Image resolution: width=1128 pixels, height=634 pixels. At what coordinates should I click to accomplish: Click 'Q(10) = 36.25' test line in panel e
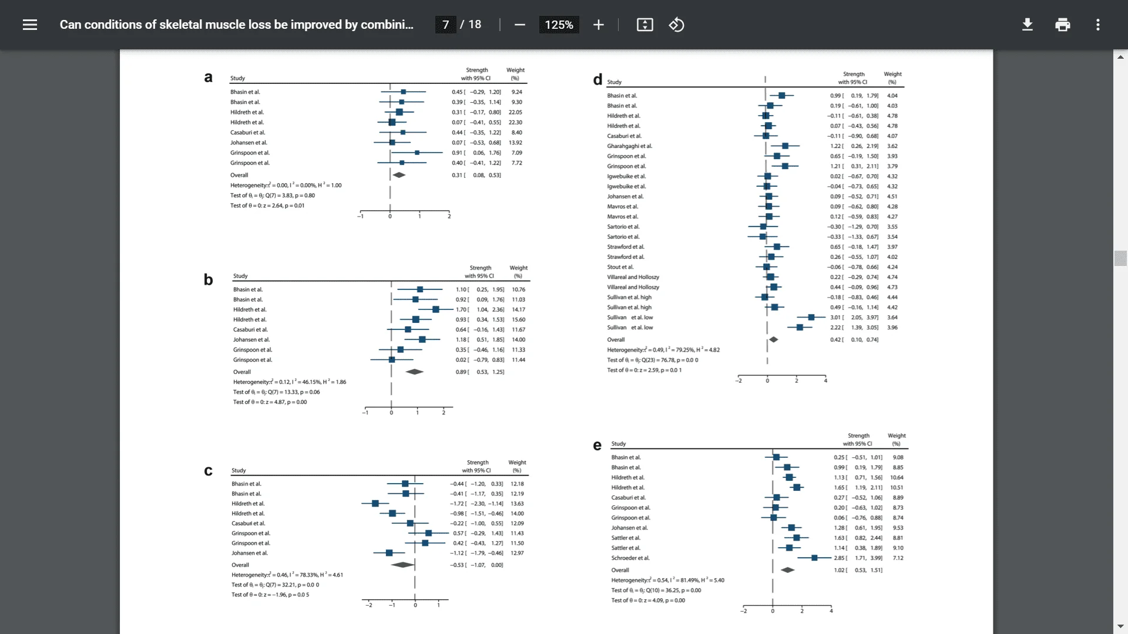tap(656, 591)
